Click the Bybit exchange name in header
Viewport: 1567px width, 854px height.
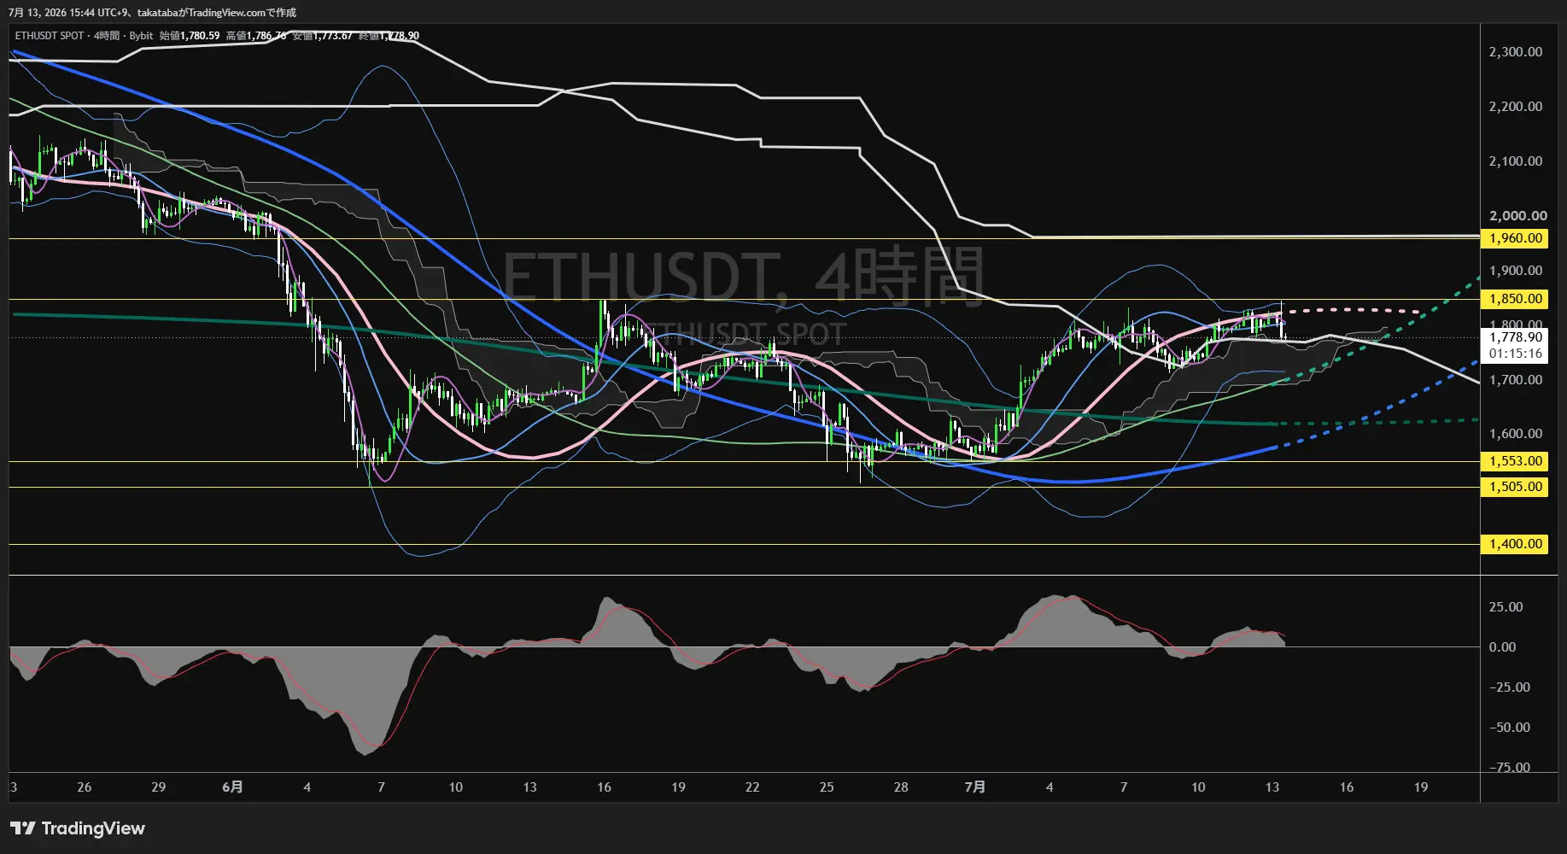[x=141, y=36]
